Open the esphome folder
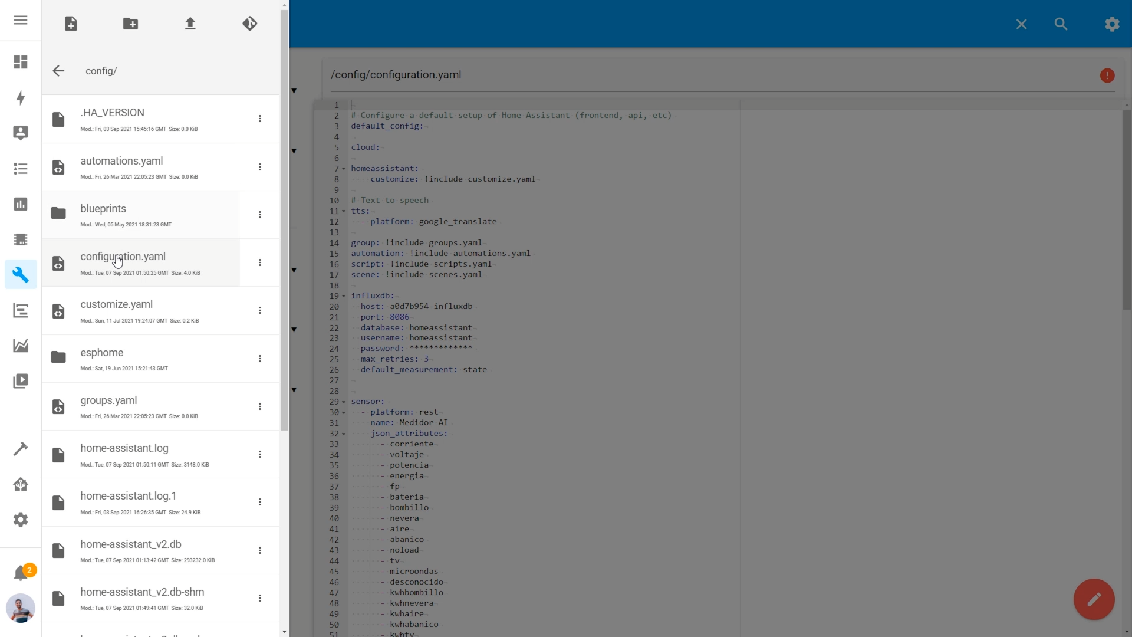 tap(102, 353)
